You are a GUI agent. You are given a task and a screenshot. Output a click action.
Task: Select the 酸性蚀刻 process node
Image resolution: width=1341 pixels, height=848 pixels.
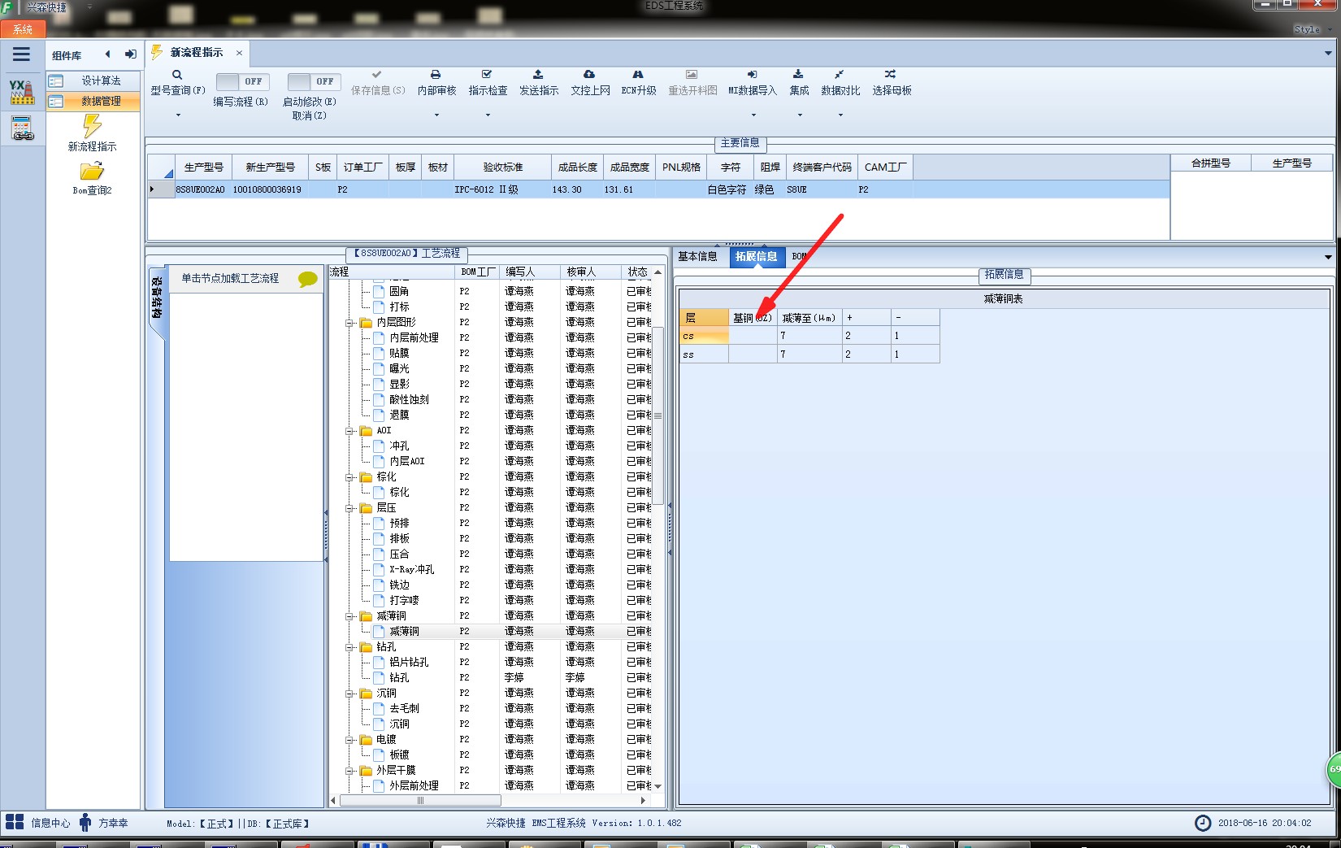(x=409, y=400)
